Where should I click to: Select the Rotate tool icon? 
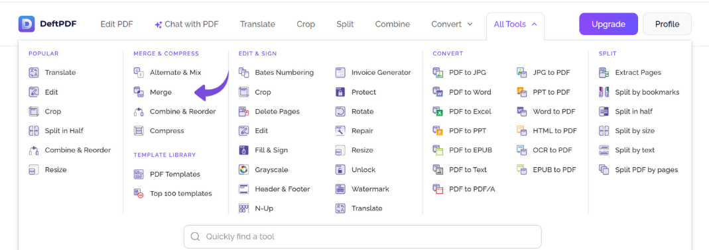(340, 112)
